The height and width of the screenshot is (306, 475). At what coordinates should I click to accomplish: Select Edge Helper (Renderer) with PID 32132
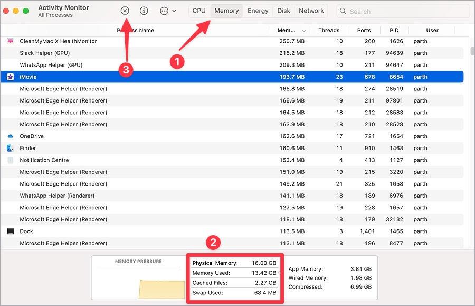pos(232,219)
